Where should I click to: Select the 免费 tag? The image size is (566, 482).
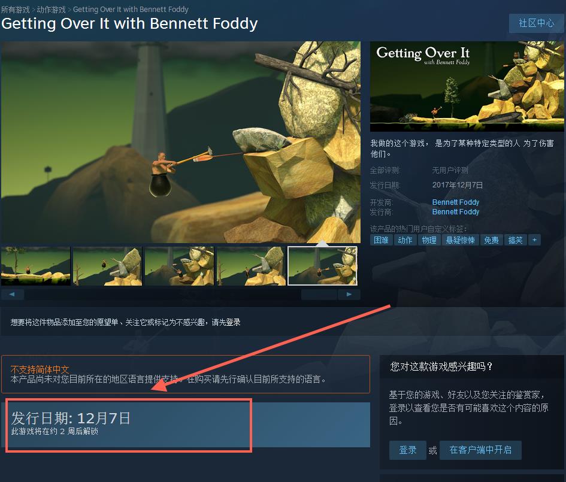click(x=491, y=240)
